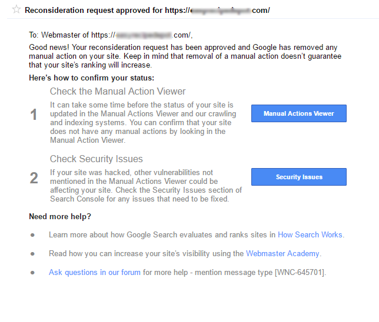This screenshot has height=322, width=379.
Task: Open the Security Issues button
Action: (299, 177)
